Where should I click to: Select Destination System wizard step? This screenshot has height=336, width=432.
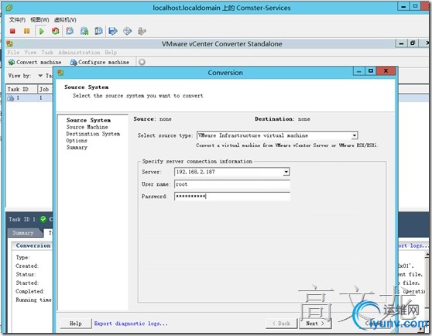click(93, 134)
